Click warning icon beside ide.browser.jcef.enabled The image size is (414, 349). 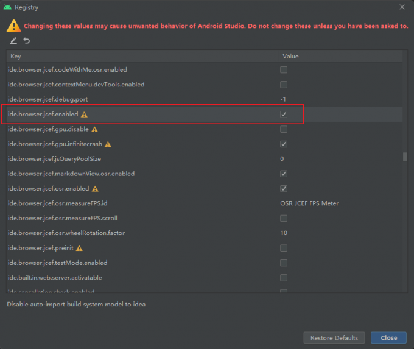(84, 115)
